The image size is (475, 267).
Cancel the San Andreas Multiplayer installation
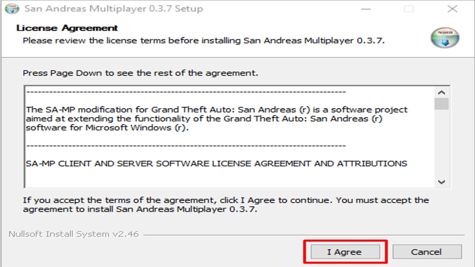[427, 252]
